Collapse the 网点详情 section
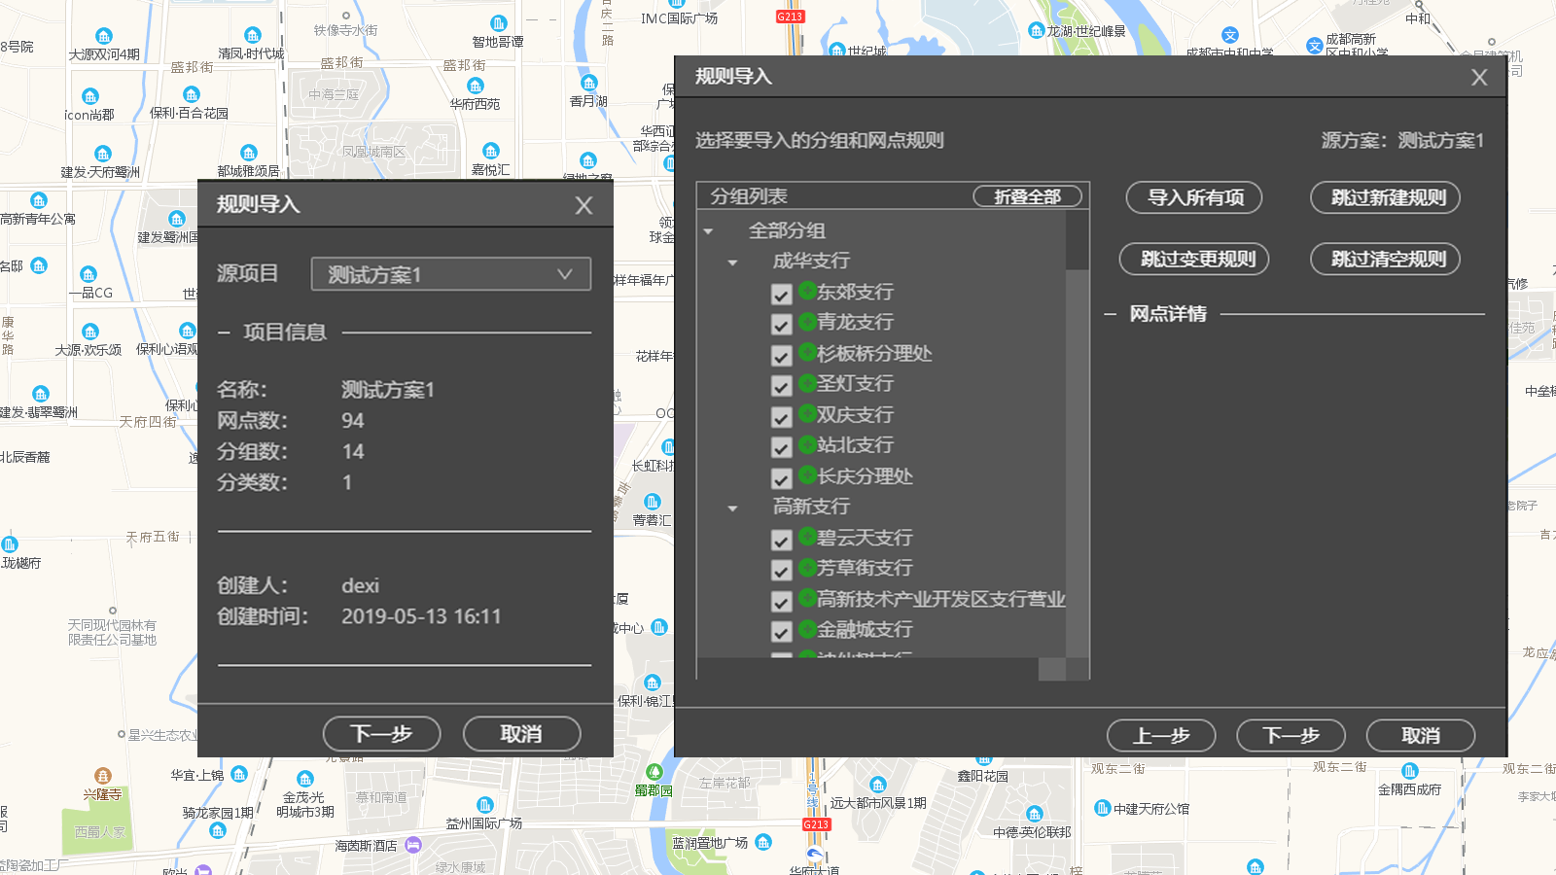This screenshot has width=1556, height=875. click(1111, 314)
